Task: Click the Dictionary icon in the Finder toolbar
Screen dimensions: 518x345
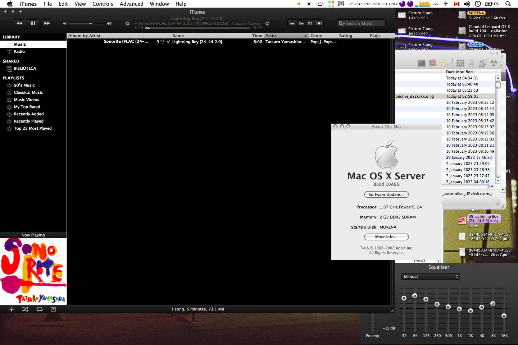Action: coord(433,63)
